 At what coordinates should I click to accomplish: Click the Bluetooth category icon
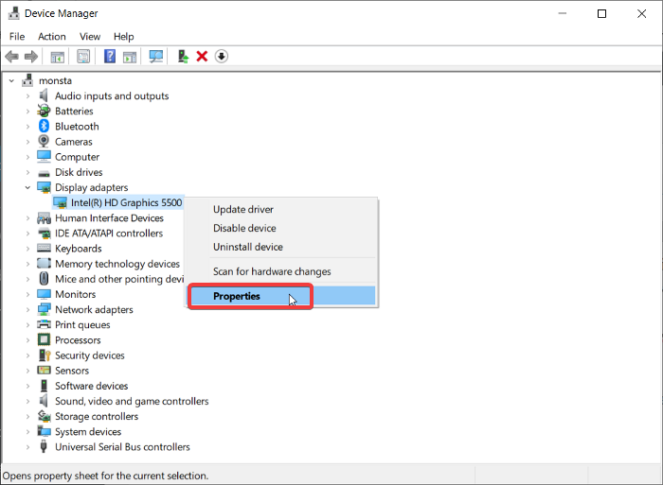coord(44,126)
